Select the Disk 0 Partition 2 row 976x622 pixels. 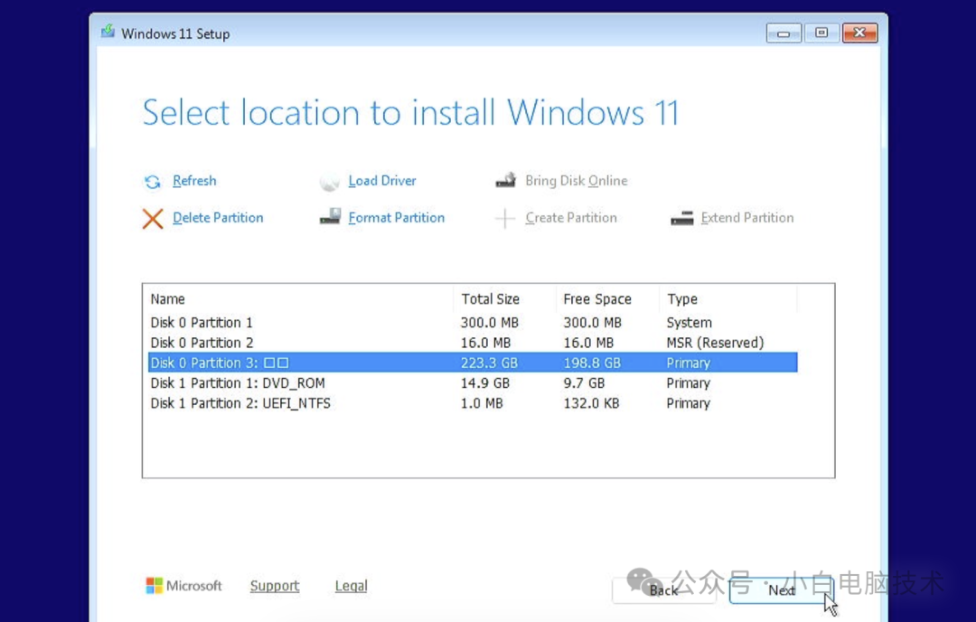473,343
